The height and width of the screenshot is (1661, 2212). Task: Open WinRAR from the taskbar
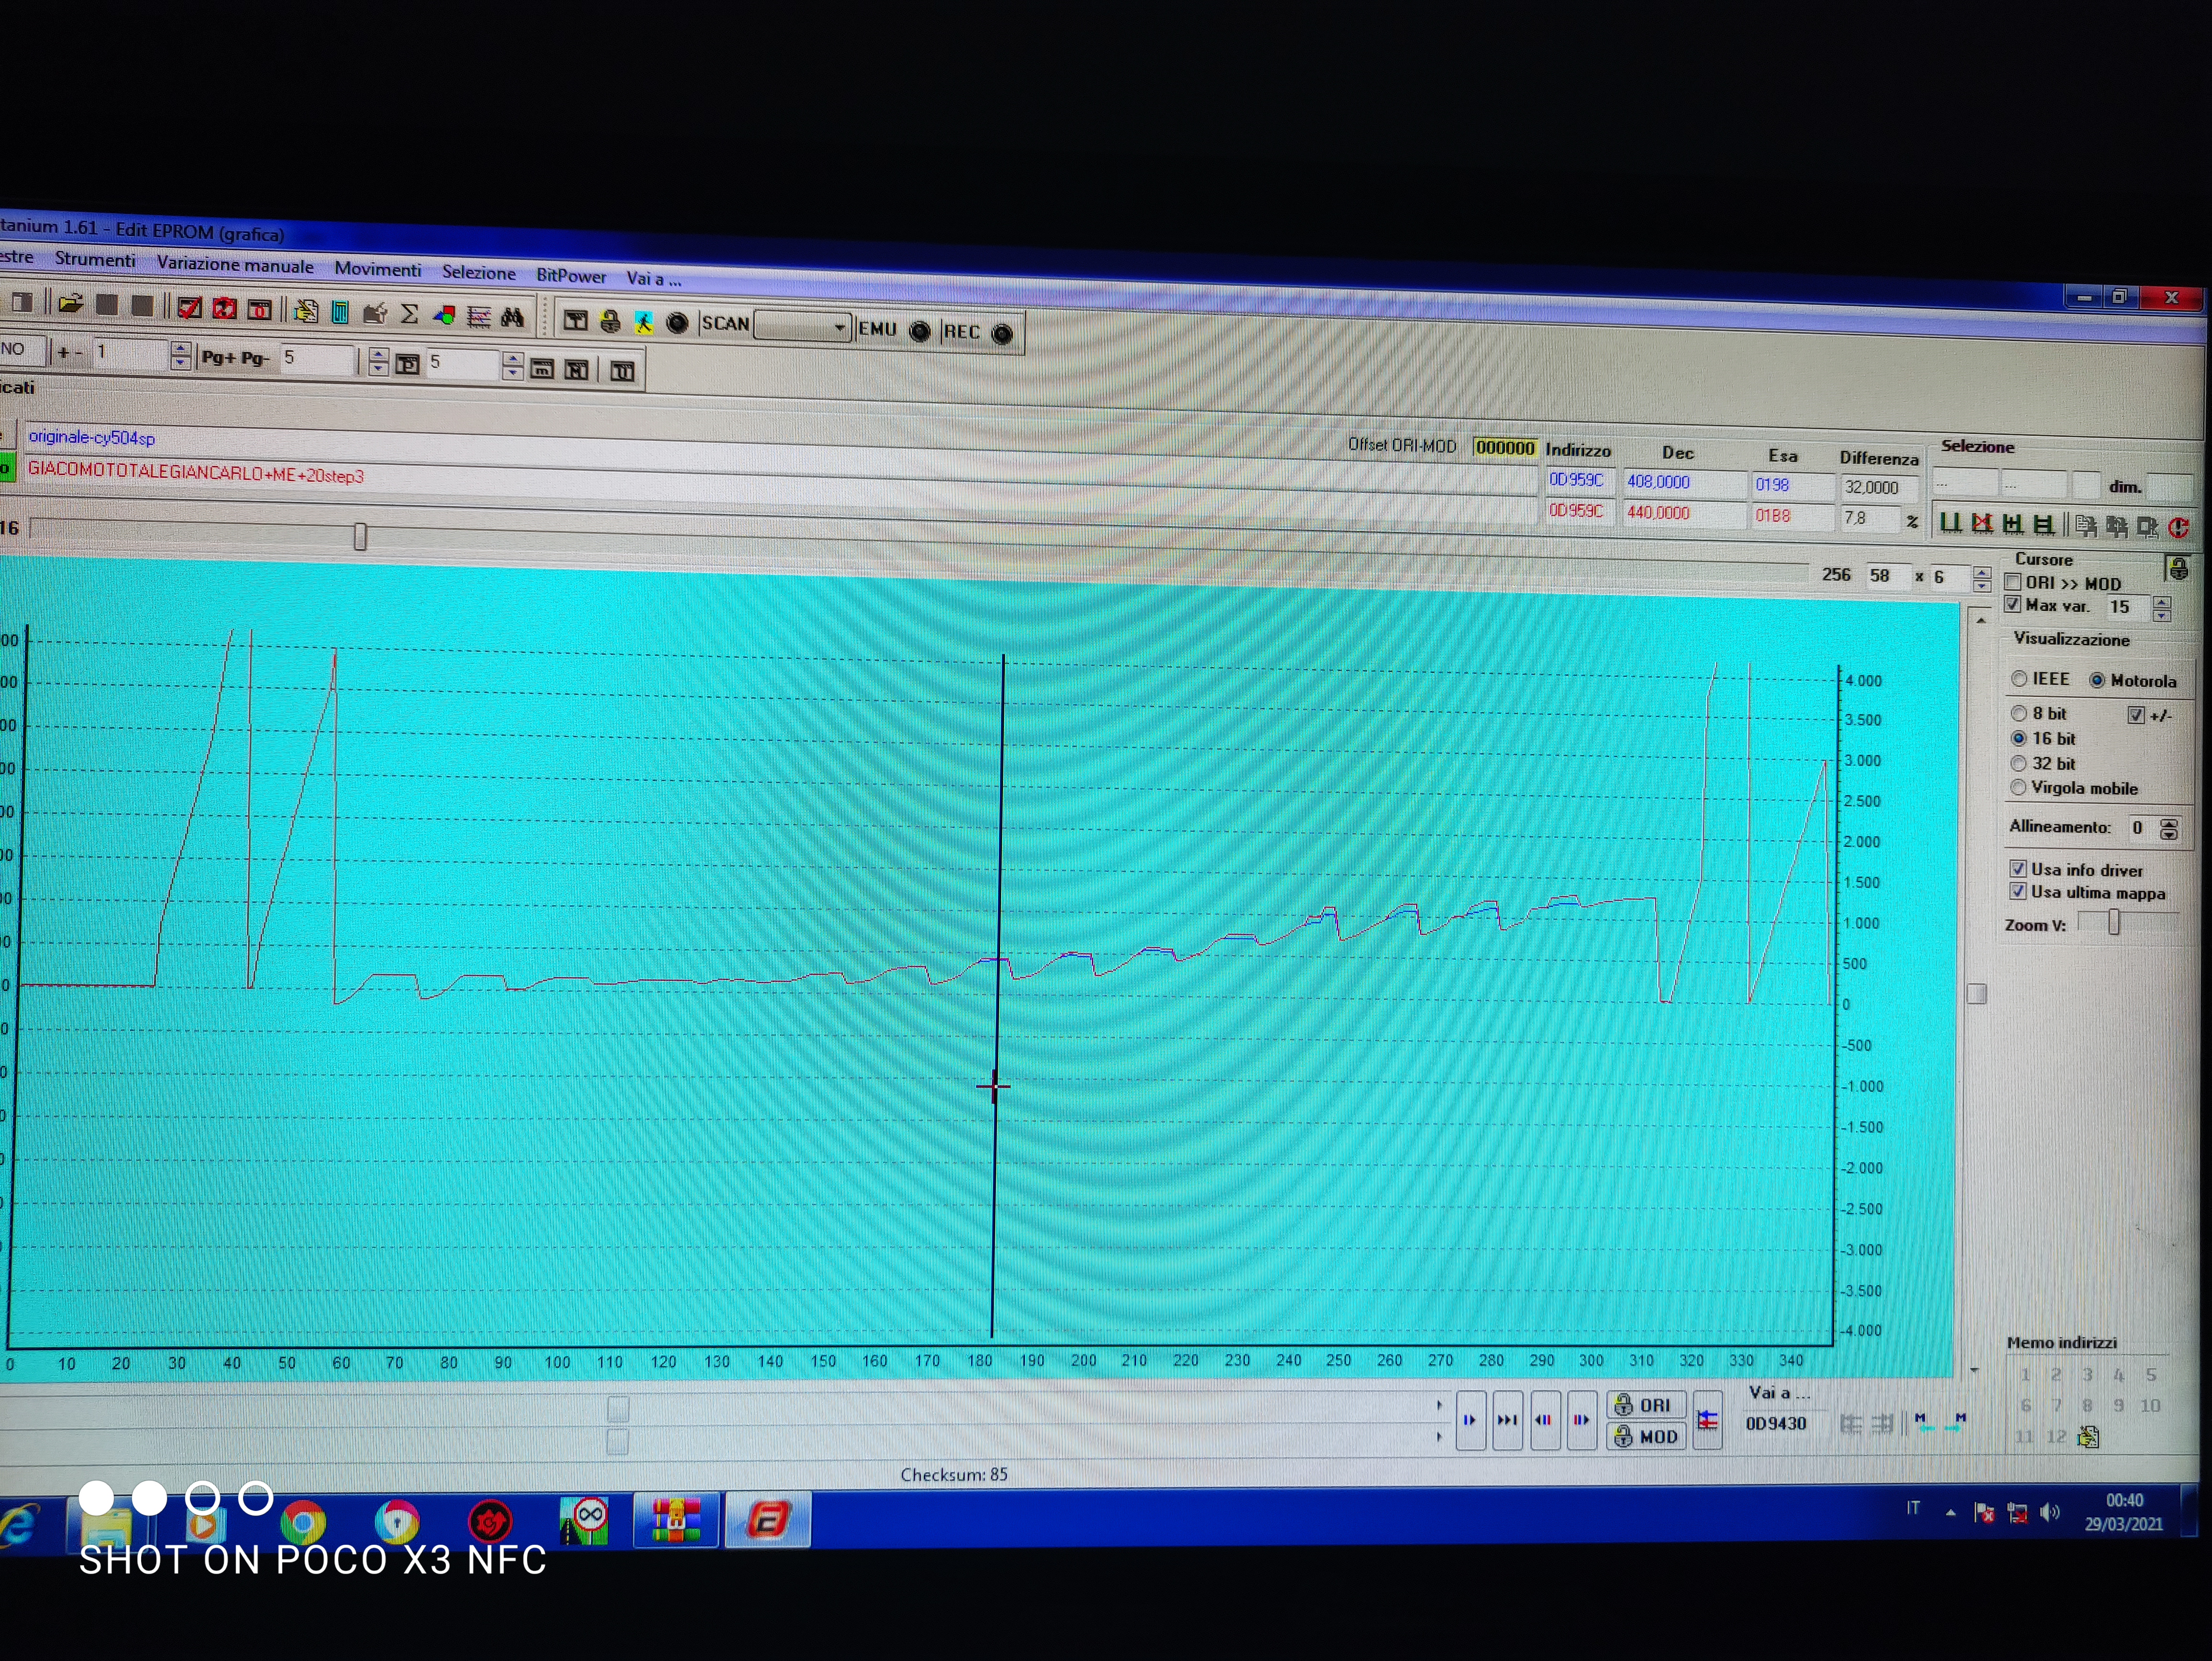(x=677, y=1520)
